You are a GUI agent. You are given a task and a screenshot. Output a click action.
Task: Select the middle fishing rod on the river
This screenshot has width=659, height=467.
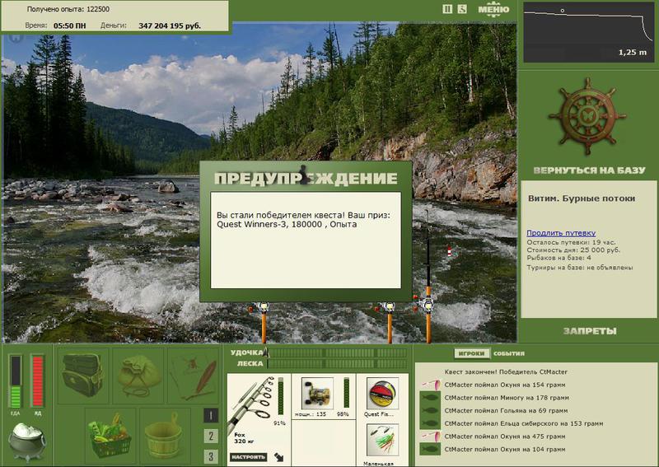coord(389,322)
